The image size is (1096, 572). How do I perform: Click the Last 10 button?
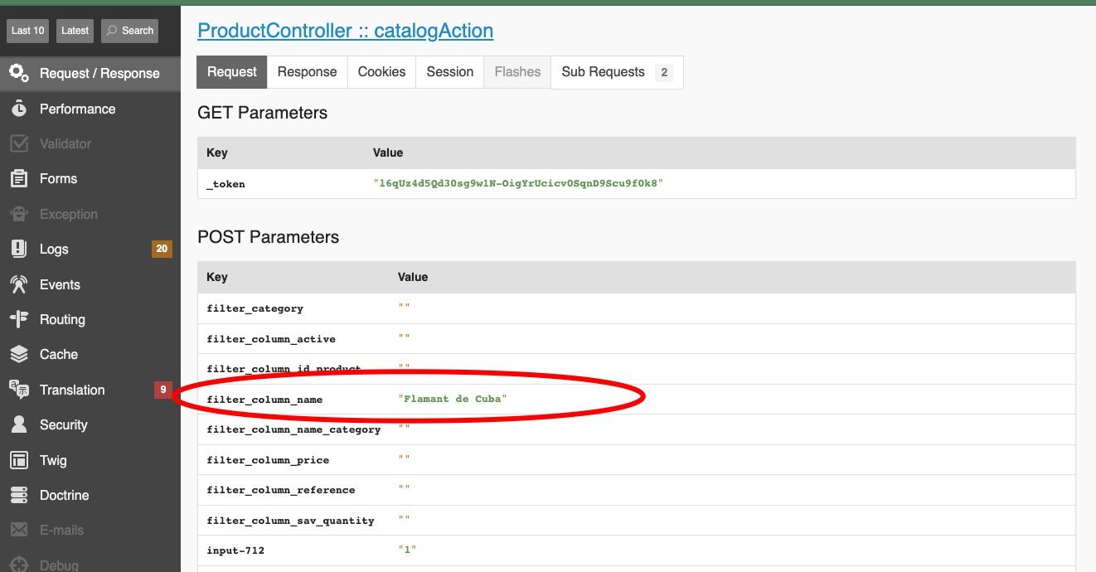coord(27,31)
